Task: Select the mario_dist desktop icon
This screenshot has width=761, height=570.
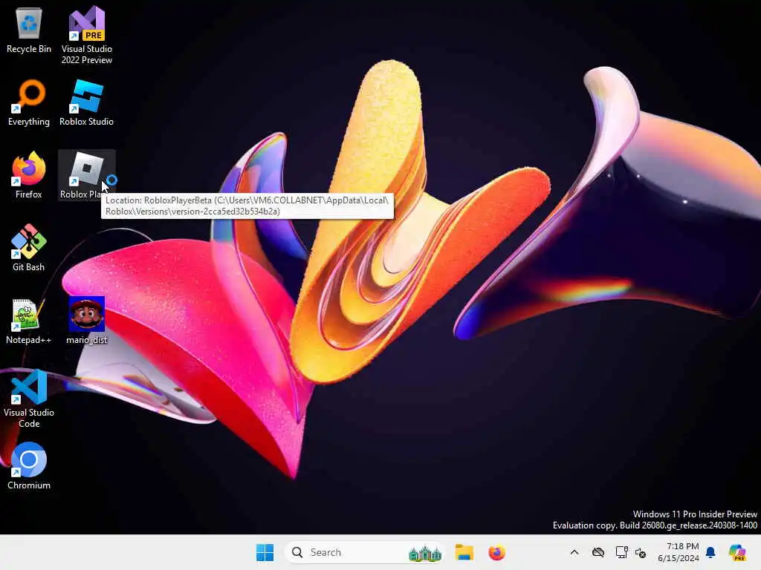Action: point(86,321)
